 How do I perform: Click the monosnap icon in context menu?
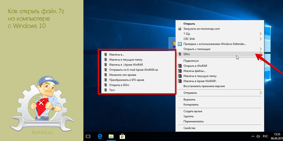(x=180, y=28)
